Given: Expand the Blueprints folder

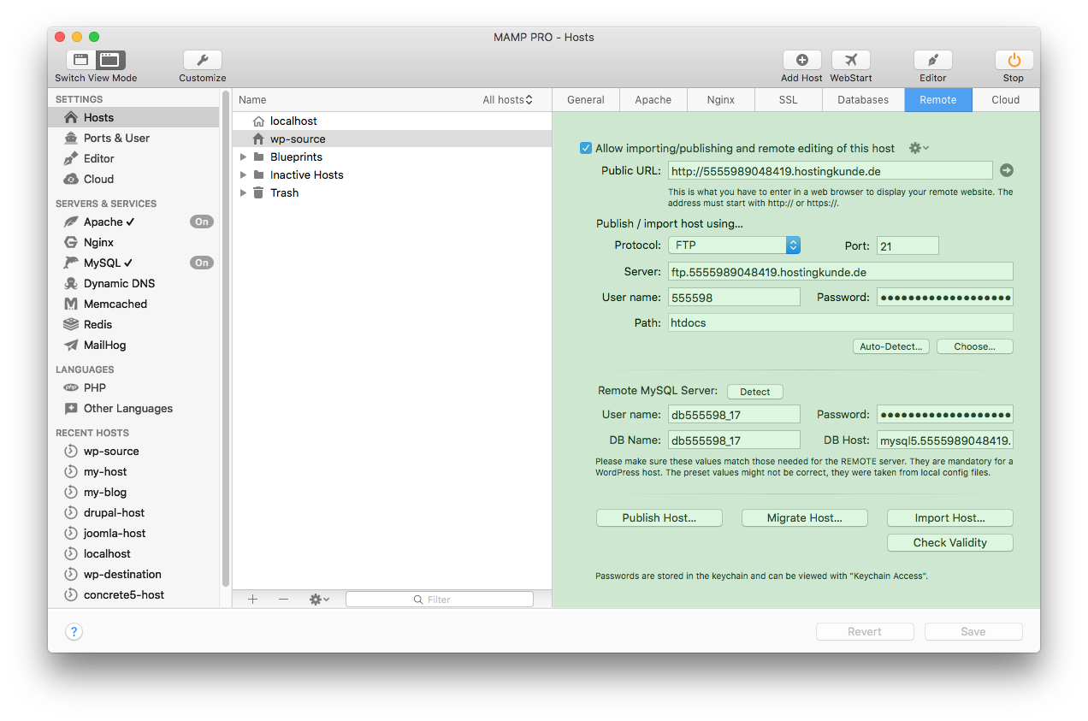Looking at the screenshot, I should (244, 157).
